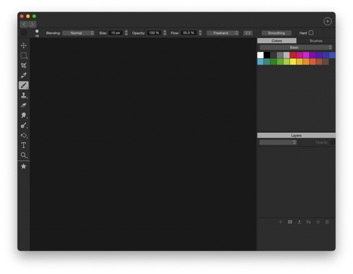The width and height of the screenshot is (353, 274).
Task: Select the Crop tool
Action: (24, 65)
